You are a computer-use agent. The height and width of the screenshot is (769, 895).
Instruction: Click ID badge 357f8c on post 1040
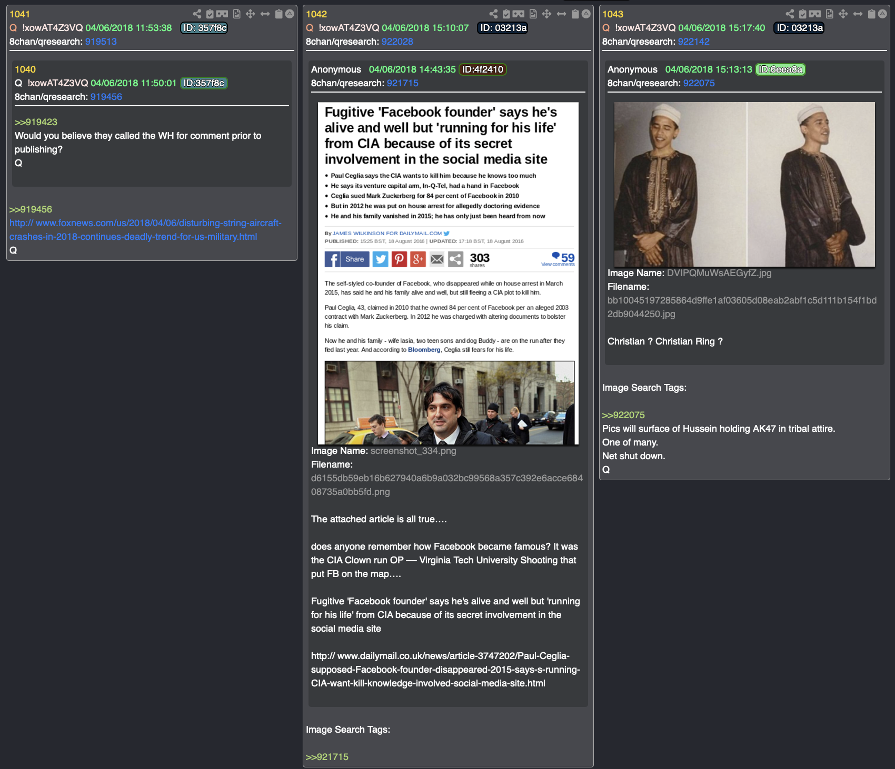(204, 83)
